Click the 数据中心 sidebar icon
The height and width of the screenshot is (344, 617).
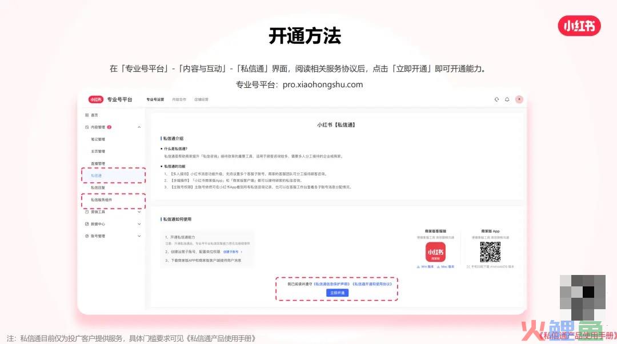(87, 224)
